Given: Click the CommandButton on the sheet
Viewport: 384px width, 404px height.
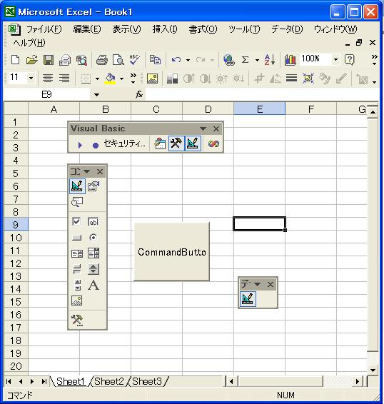Looking at the screenshot, I should (171, 252).
